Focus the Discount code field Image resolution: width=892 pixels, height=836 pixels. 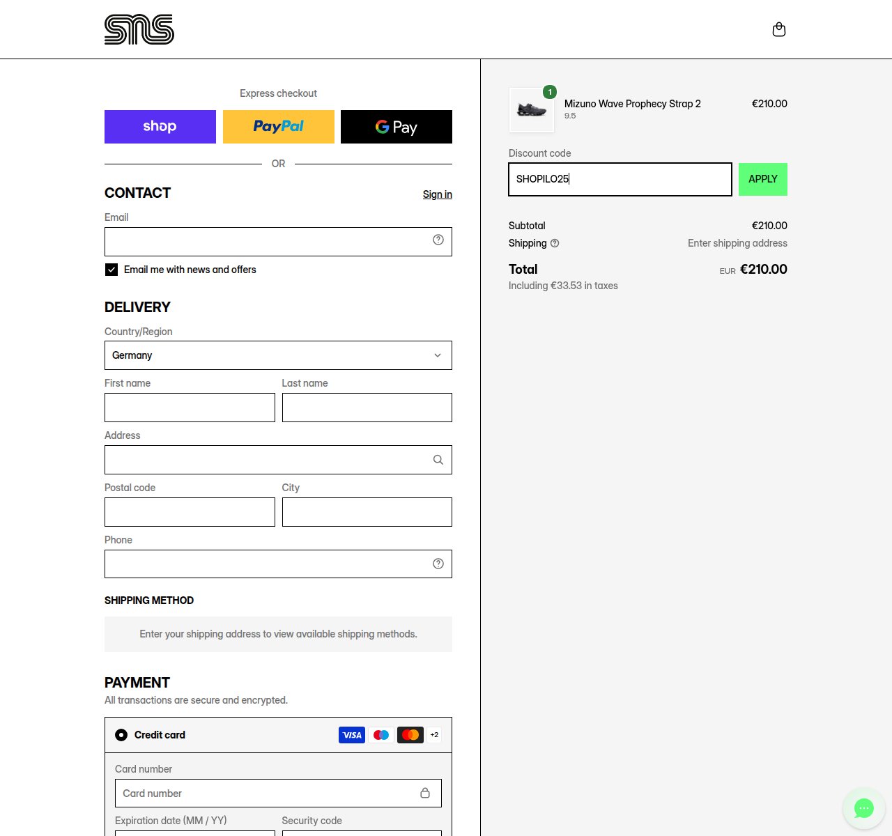[620, 179]
